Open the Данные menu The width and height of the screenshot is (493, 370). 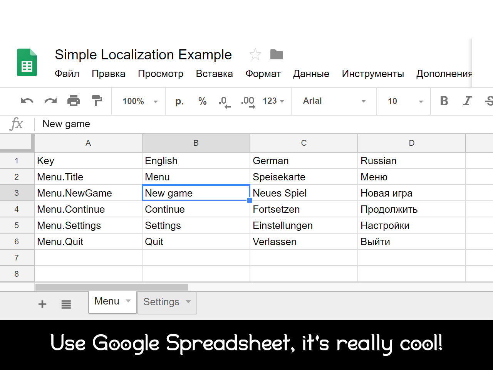point(311,74)
